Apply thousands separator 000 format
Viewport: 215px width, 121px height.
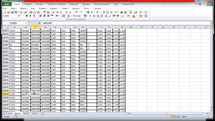click(94, 16)
